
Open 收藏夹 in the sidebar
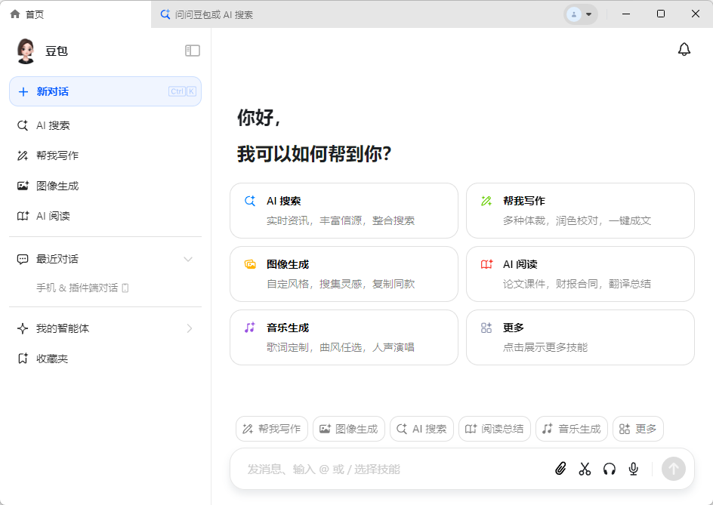coord(52,359)
